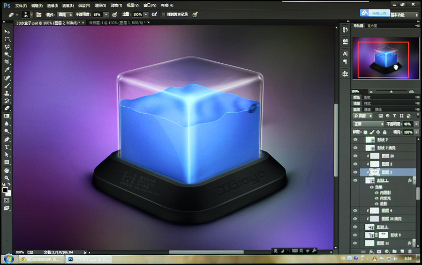The width and height of the screenshot is (422, 265).
Task: Switch to the 未标题-1 document tab
Action: [x=117, y=23]
